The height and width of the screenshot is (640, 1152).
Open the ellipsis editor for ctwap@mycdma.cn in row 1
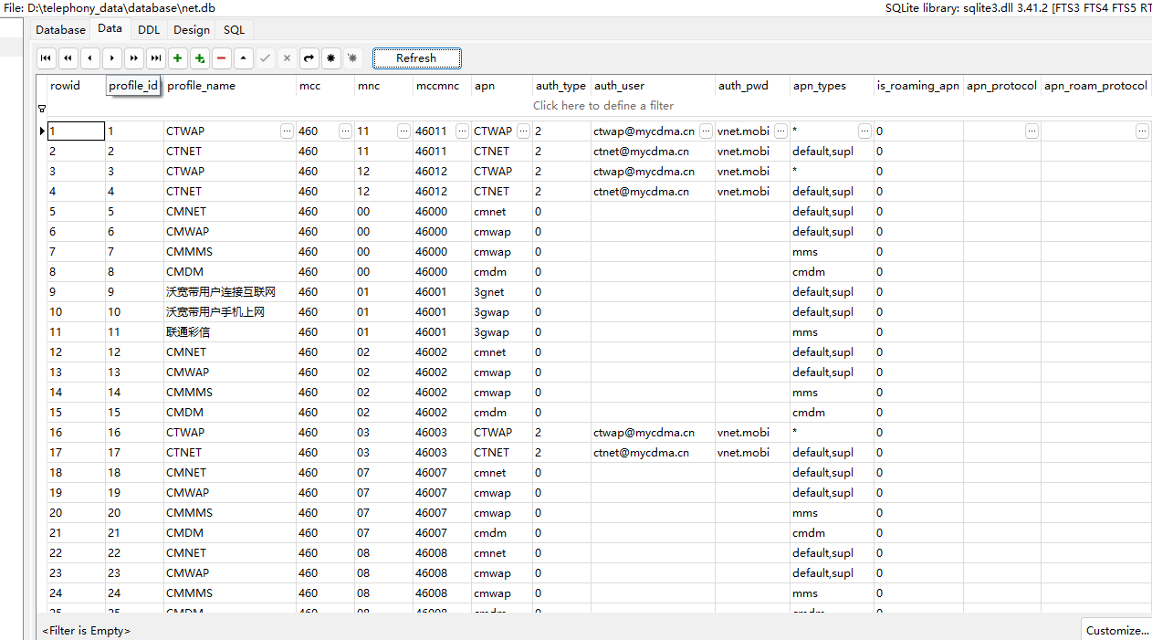tap(707, 131)
